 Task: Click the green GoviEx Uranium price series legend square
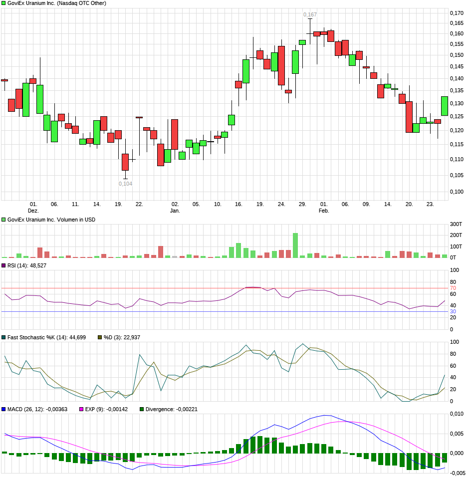point(4,3)
